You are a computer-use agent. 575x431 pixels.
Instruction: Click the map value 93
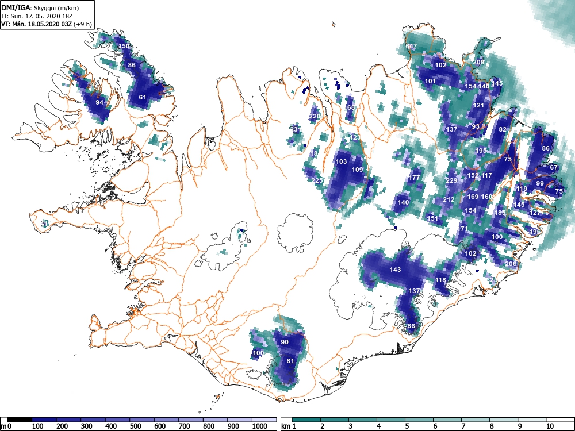click(476, 126)
